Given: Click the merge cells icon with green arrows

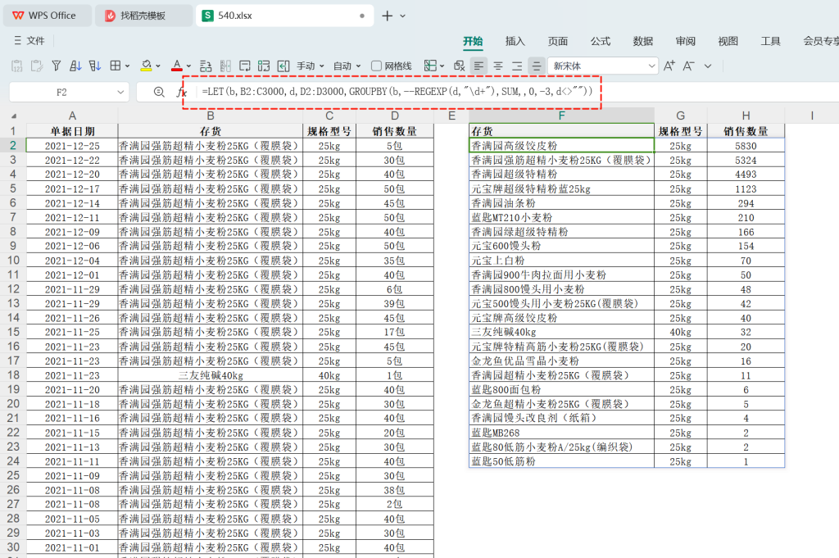Looking at the screenshot, I should pos(264,66).
